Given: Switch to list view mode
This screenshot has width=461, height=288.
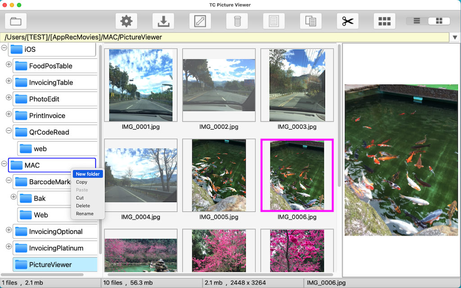Looking at the screenshot, I should pos(417,21).
